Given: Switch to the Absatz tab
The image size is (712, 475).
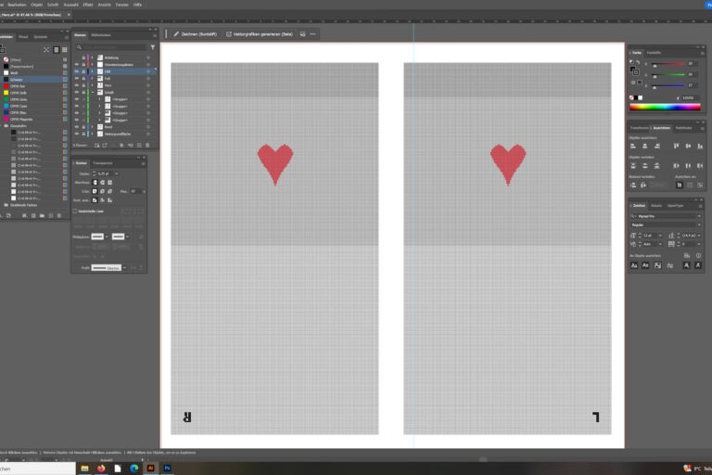Looking at the screenshot, I should coord(656,205).
